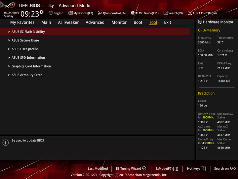Open the Exit tab
This screenshot has height=179, width=238.
168,23
